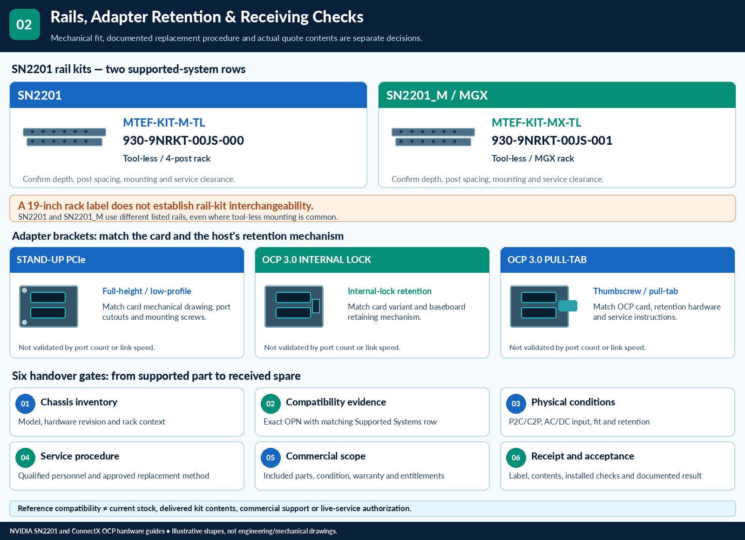This screenshot has height=540, width=745.
Task: Select the blue SN2201 card header
Action: [x=188, y=95]
